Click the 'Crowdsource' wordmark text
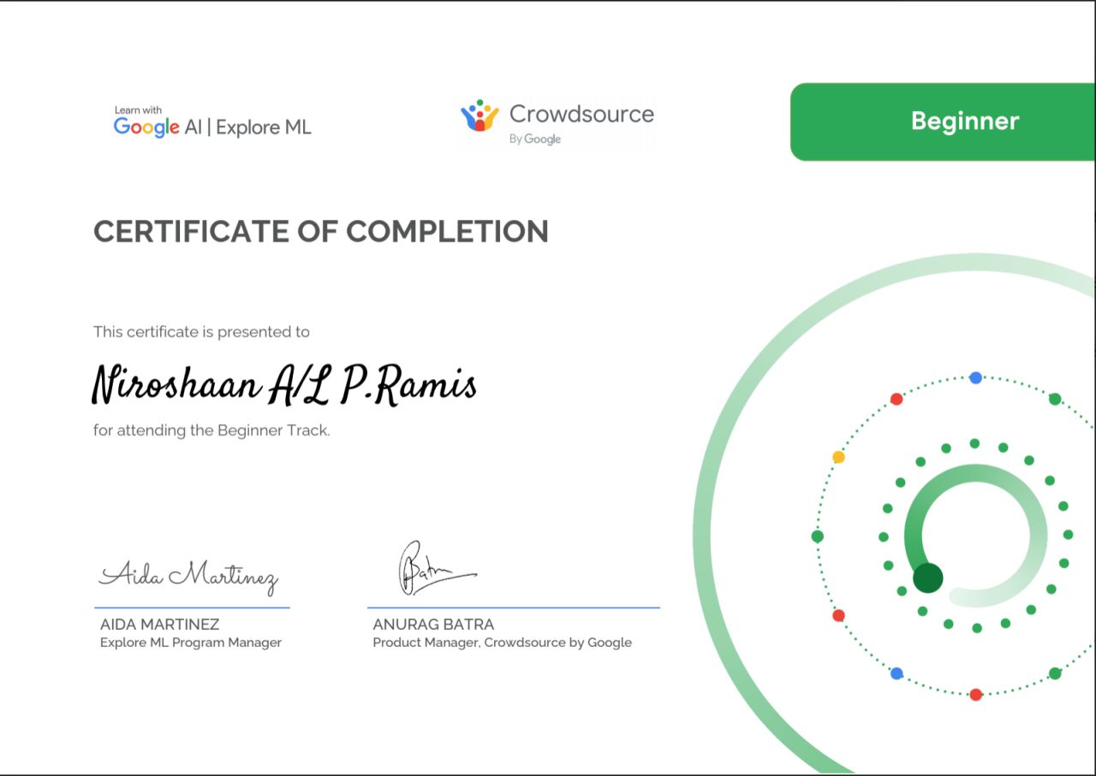Screen dimensions: 1096x776 coord(581,114)
